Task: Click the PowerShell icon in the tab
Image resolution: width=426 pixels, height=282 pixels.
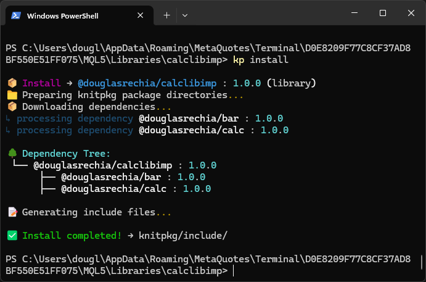Action: click(17, 15)
